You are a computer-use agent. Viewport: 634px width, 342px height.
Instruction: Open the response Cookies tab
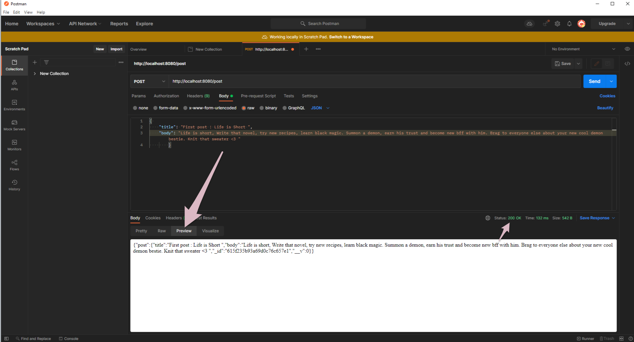point(153,218)
